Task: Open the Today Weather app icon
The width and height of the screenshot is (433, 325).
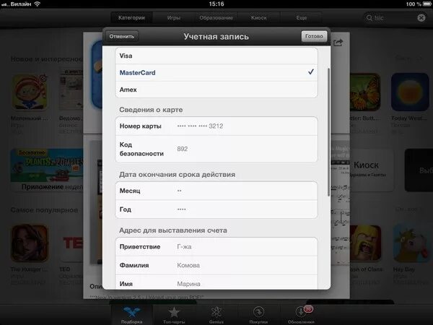Action: 410,92
